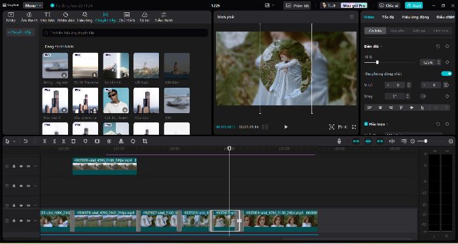This screenshot has width=458, height=244.
Task: Lock the top overlay track
Action: coord(14,166)
